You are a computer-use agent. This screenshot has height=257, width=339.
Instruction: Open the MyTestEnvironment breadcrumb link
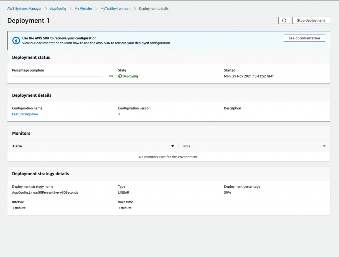[115, 9]
